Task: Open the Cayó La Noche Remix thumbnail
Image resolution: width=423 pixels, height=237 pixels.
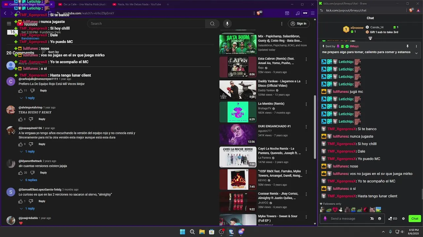Action: 238,157
